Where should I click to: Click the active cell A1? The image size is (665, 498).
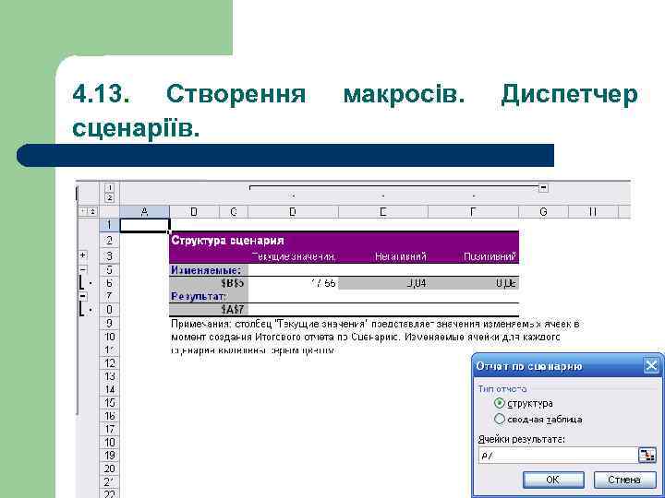[145, 225]
